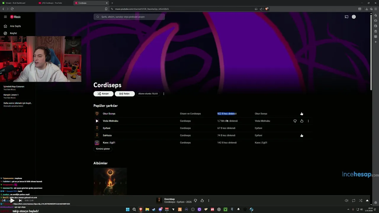Open browser downloads icon

(x=367, y=9)
